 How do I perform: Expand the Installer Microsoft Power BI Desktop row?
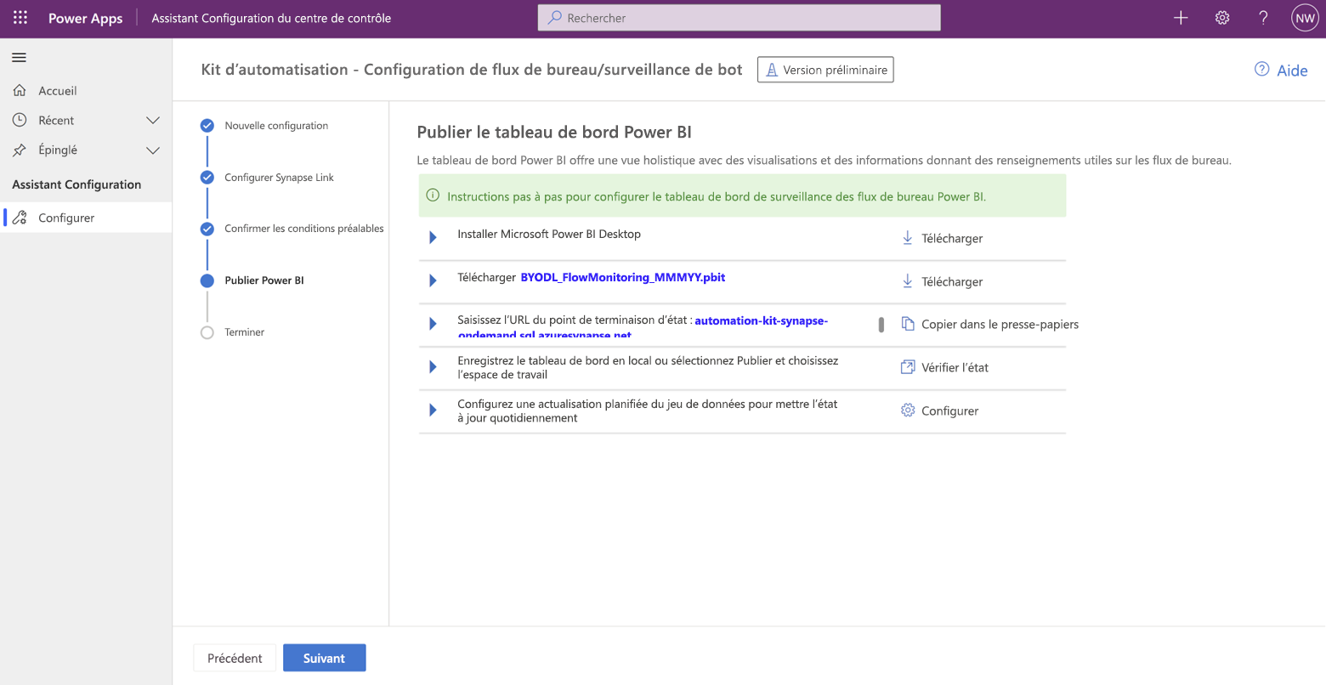coord(433,238)
